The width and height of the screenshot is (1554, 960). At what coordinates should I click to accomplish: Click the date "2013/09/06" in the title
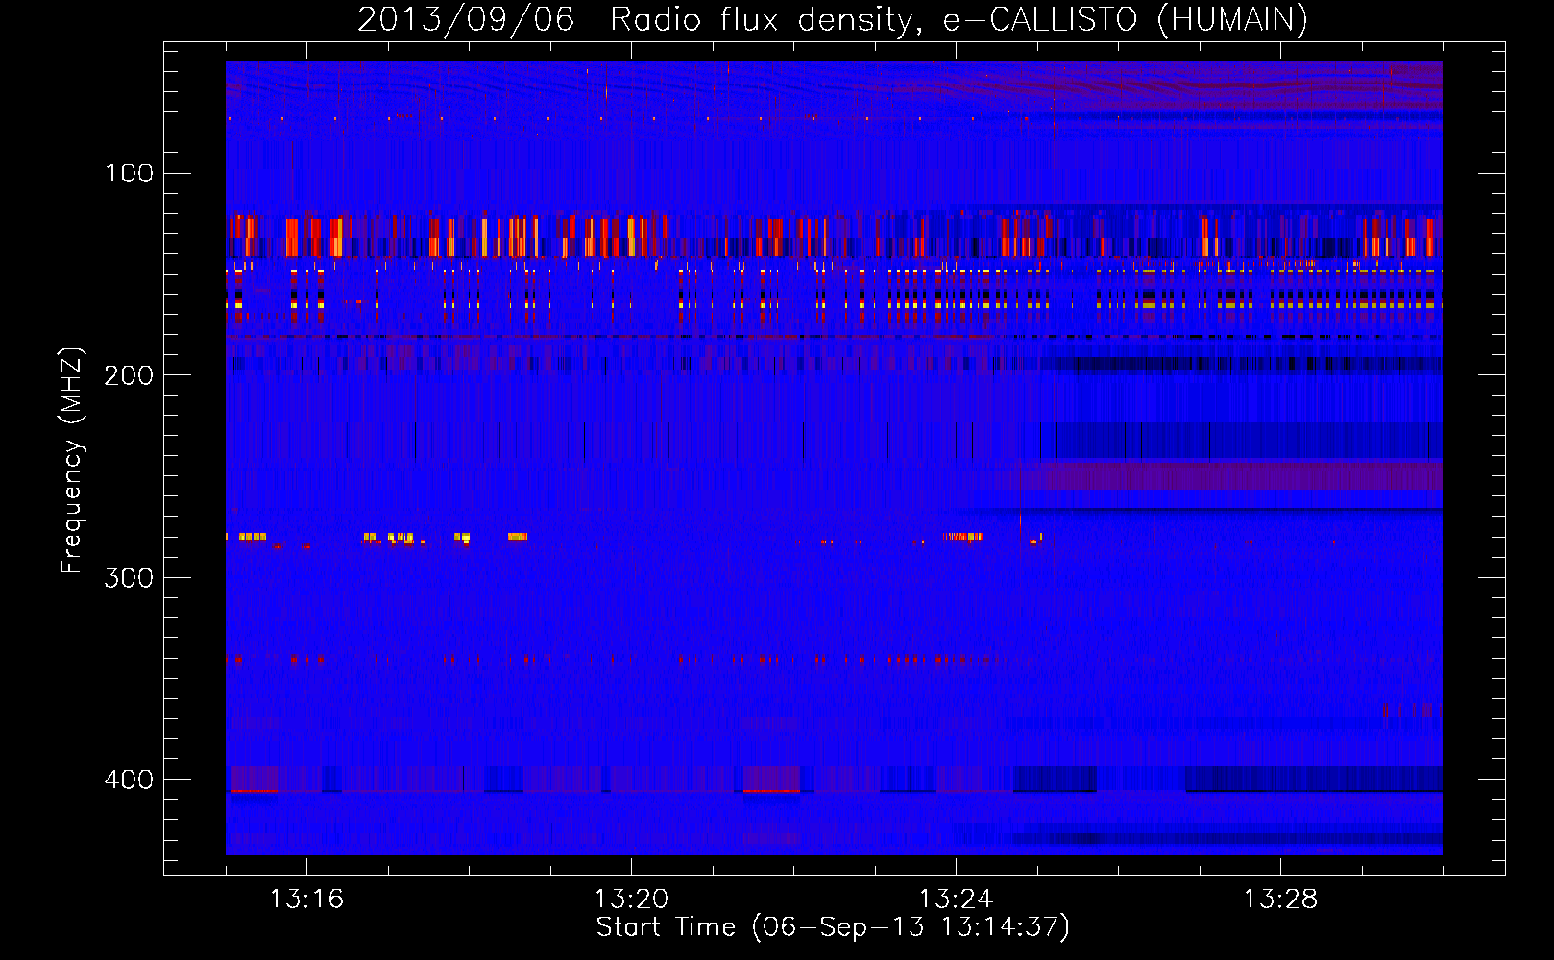pyautogui.click(x=466, y=19)
